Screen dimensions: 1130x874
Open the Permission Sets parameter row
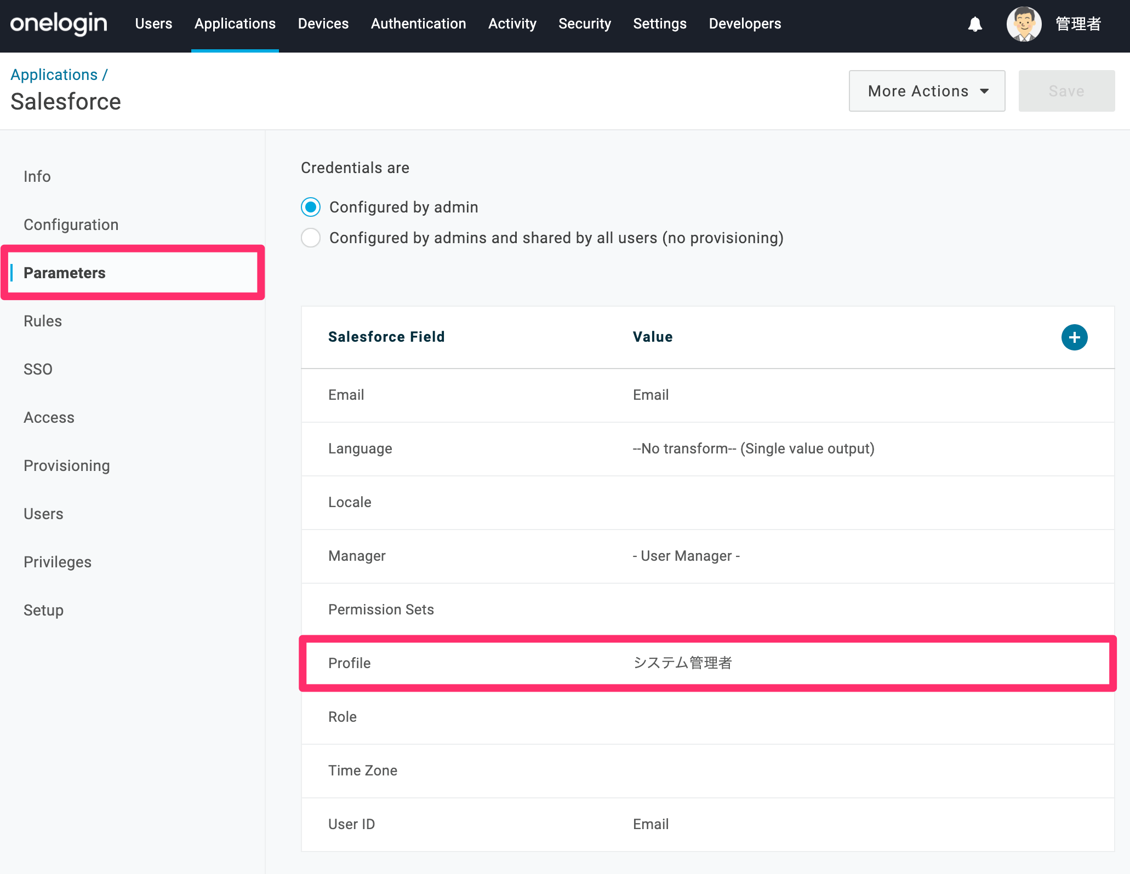pos(707,610)
